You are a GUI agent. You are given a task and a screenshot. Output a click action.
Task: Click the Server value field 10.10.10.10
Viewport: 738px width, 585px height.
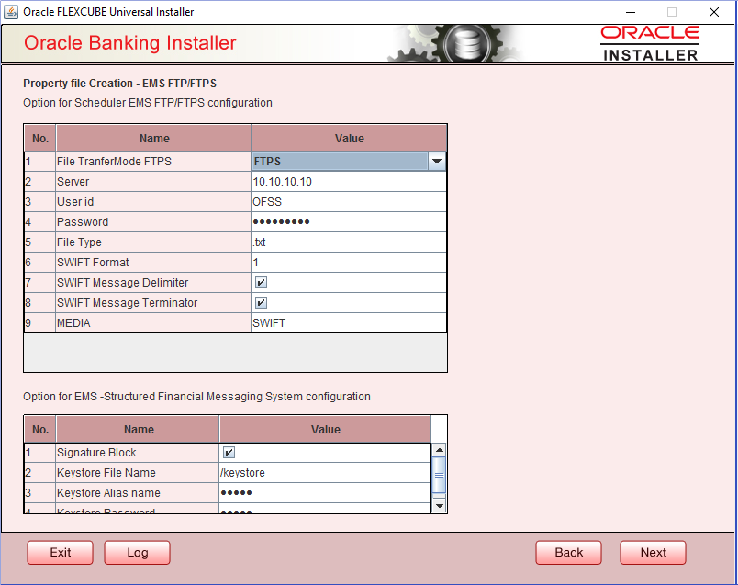[349, 182]
